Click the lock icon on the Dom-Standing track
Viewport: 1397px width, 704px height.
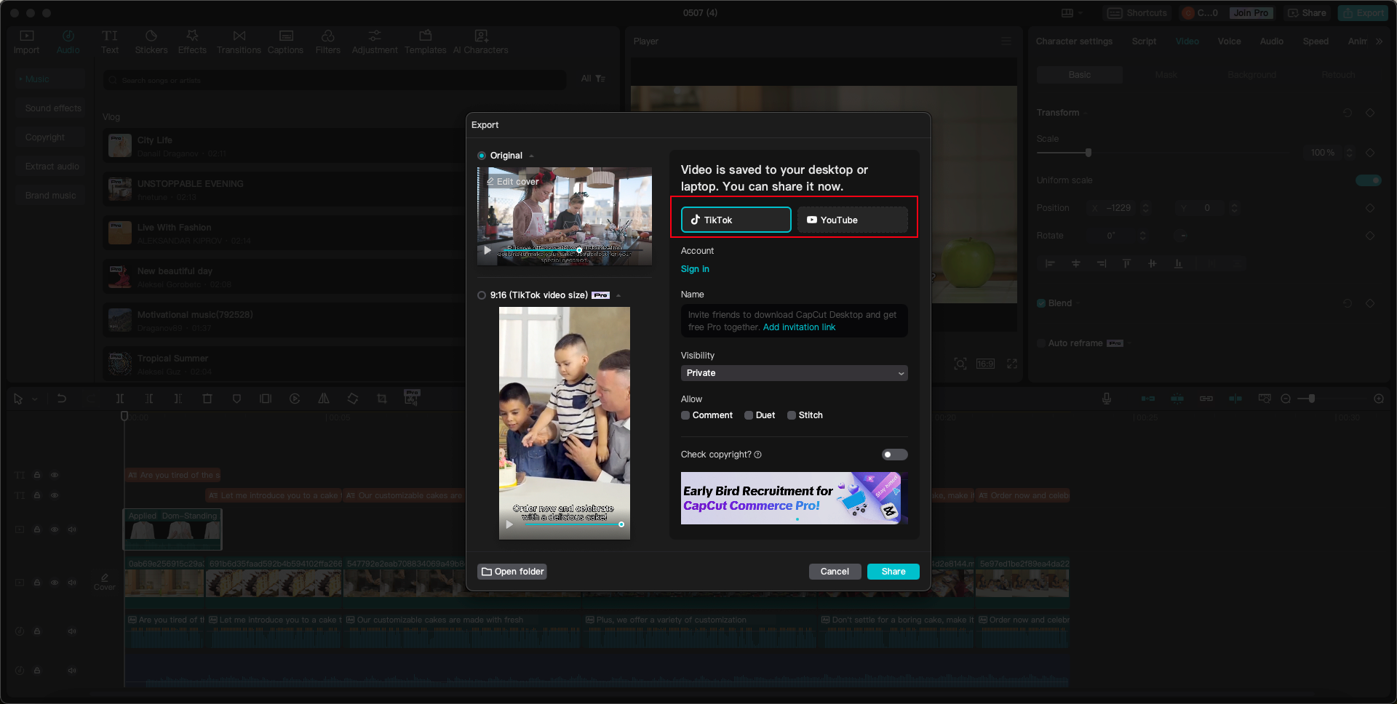(x=37, y=529)
